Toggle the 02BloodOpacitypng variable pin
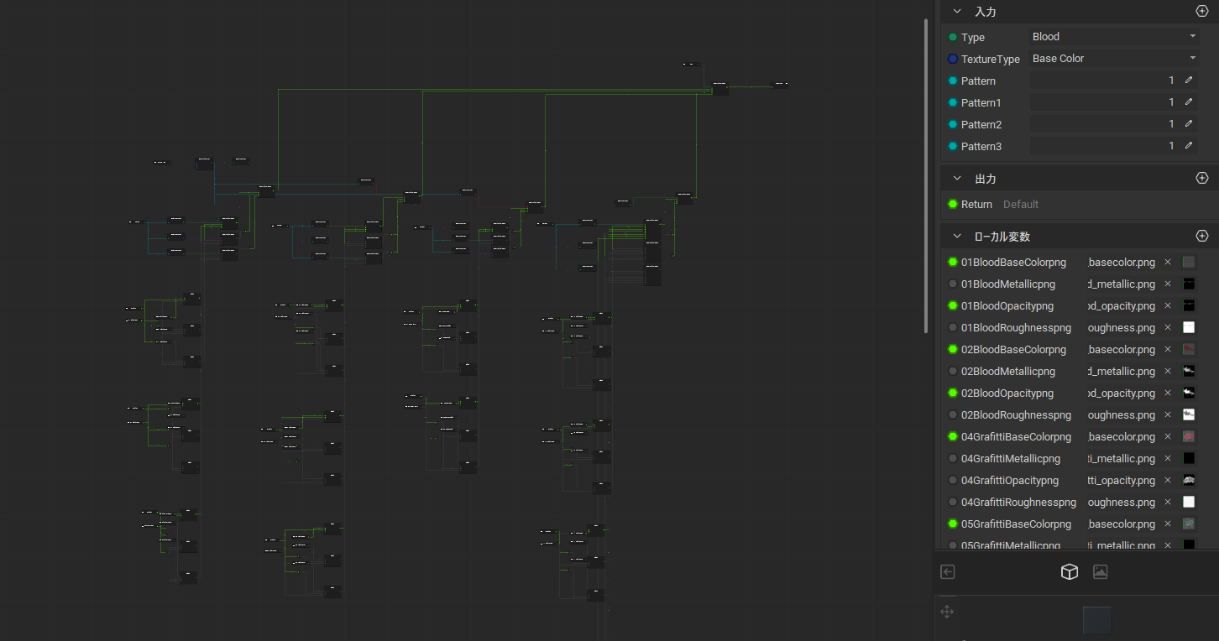This screenshot has height=641, width=1219. click(953, 393)
